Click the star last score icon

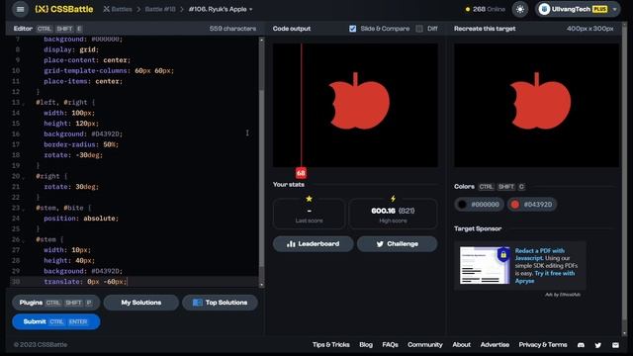coord(309,199)
